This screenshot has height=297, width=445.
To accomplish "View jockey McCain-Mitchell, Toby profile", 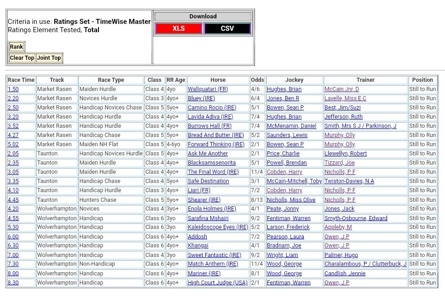I will click(294, 181).
